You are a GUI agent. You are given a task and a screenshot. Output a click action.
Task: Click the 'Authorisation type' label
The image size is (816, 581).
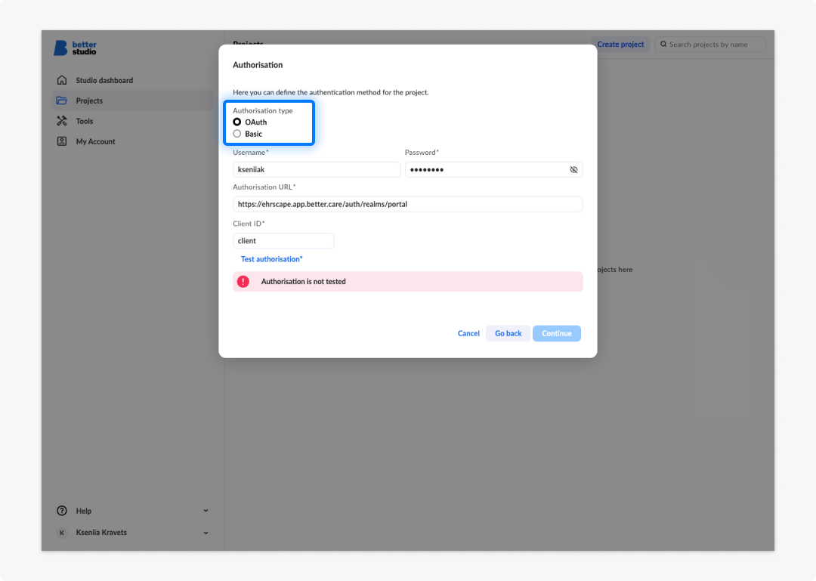(x=263, y=110)
